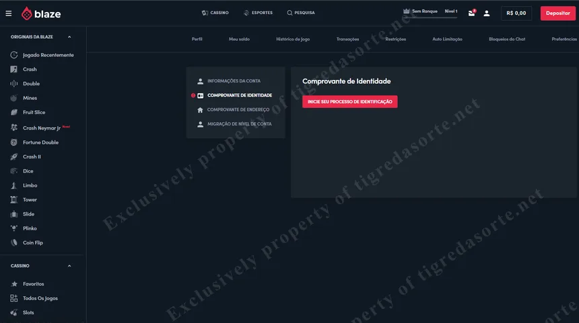Click the Favoritos star icon
The width and height of the screenshot is (579, 323).
(x=14, y=284)
